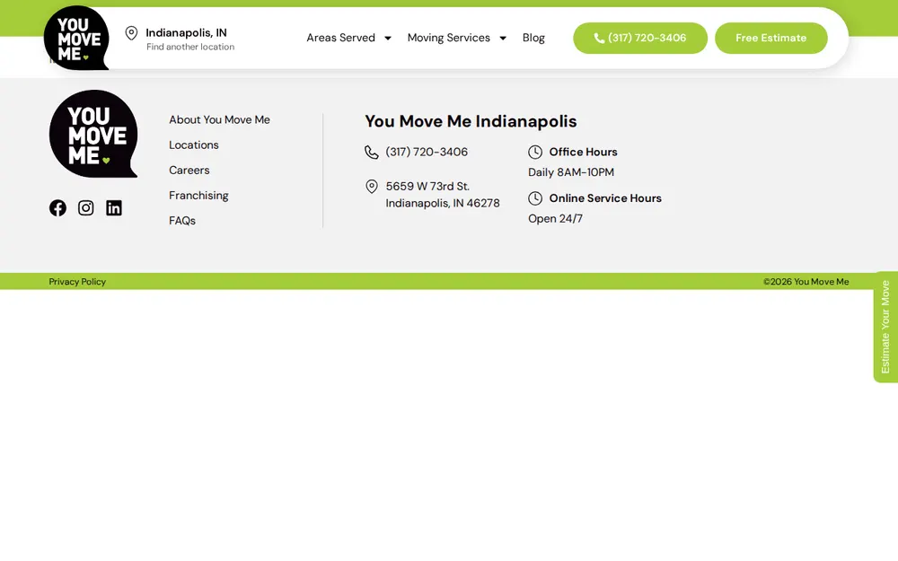The width and height of the screenshot is (898, 561).
Task: Click the Indianapolis, IN location label in the header
Action: 186,32
